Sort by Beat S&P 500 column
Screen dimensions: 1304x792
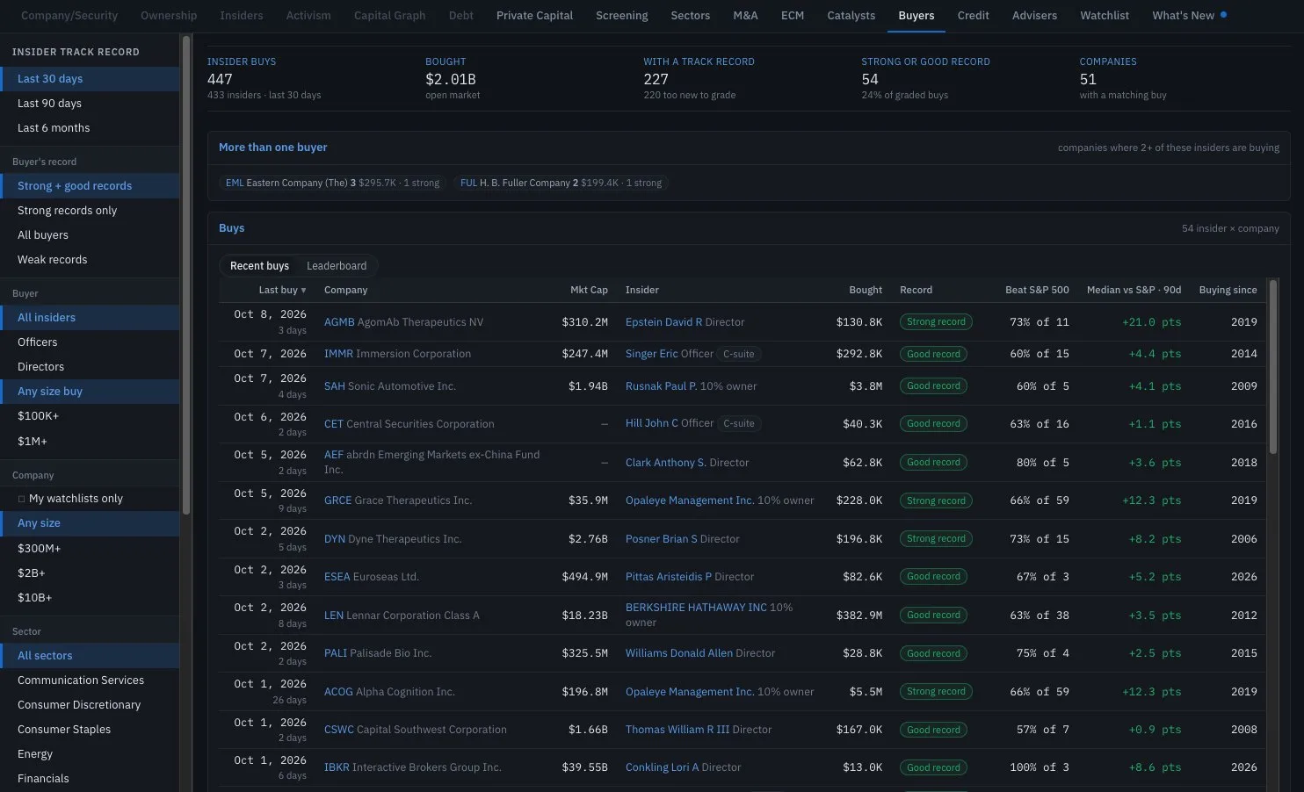(1037, 290)
